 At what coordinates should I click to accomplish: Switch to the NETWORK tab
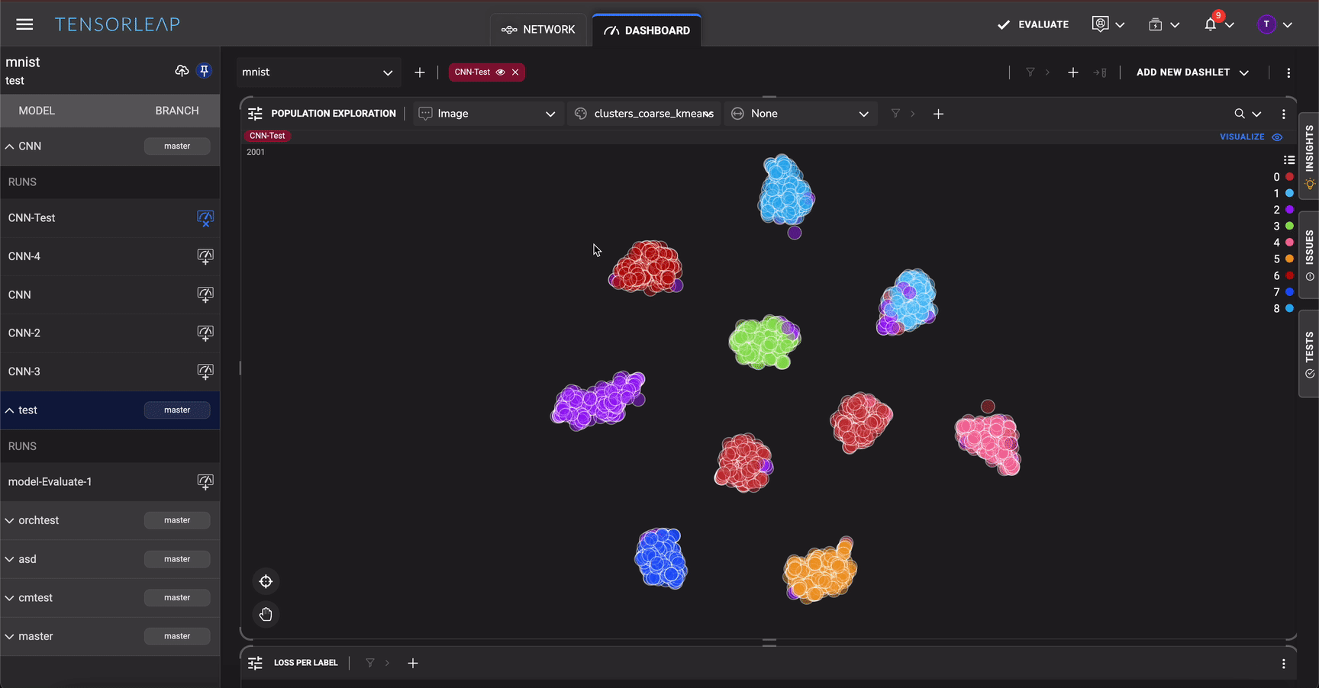point(538,30)
